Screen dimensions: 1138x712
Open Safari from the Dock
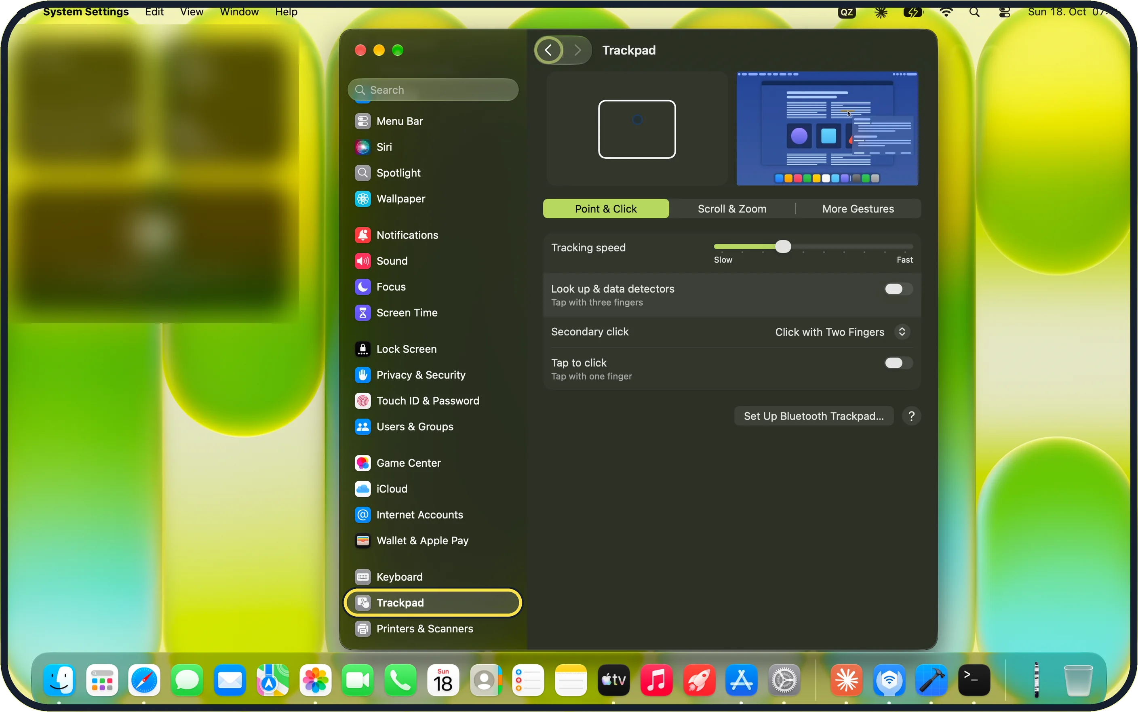pos(144,680)
